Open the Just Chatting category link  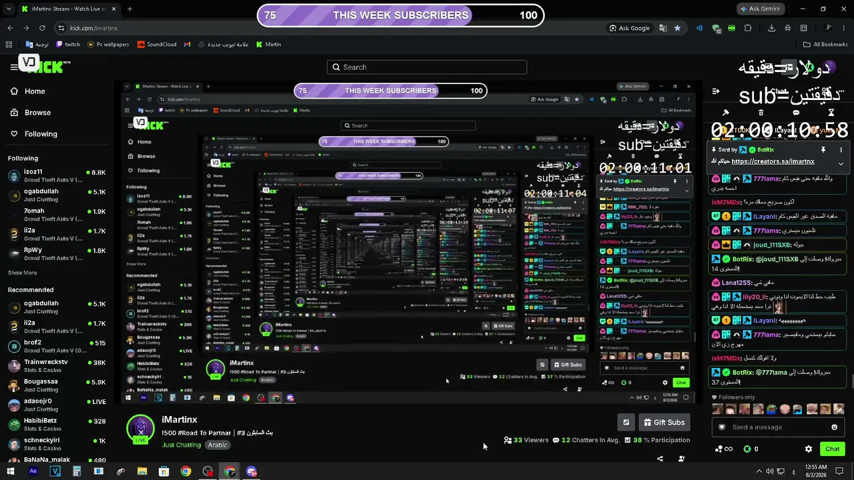coord(181,445)
